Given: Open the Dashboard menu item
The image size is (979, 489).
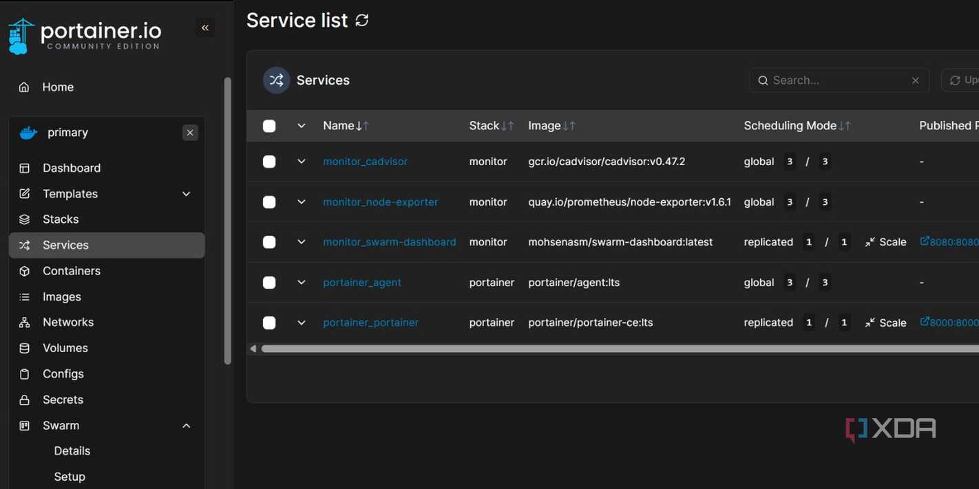Looking at the screenshot, I should pyautogui.click(x=72, y=168).
